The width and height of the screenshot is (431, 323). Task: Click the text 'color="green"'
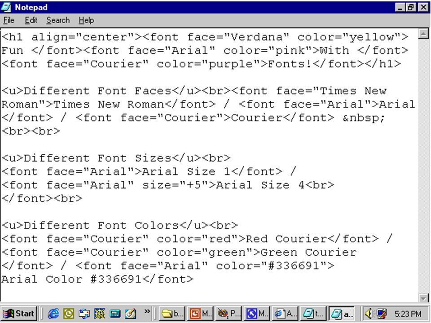click(x=205, y=253)
